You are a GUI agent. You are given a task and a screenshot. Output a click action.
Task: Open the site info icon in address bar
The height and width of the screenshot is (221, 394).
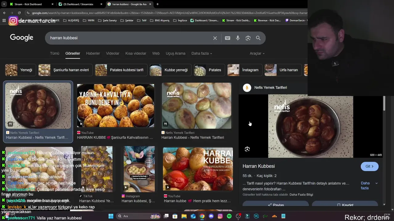[x=28, y=13]
